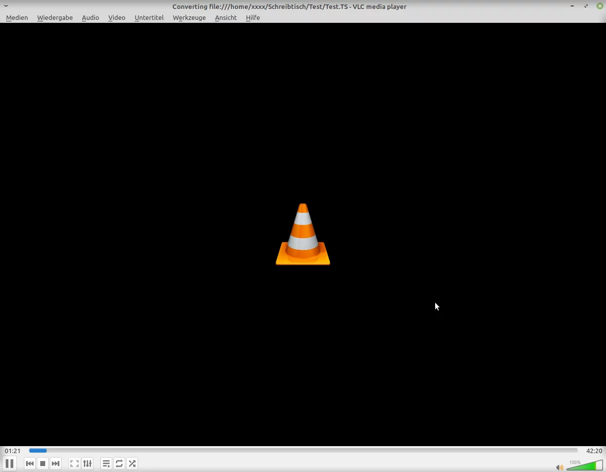Toggle the loop repeat mode
This screenshot has width=606, height=472.
coord(119,464)
